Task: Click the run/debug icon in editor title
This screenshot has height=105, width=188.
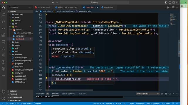Action: (168, 8)
